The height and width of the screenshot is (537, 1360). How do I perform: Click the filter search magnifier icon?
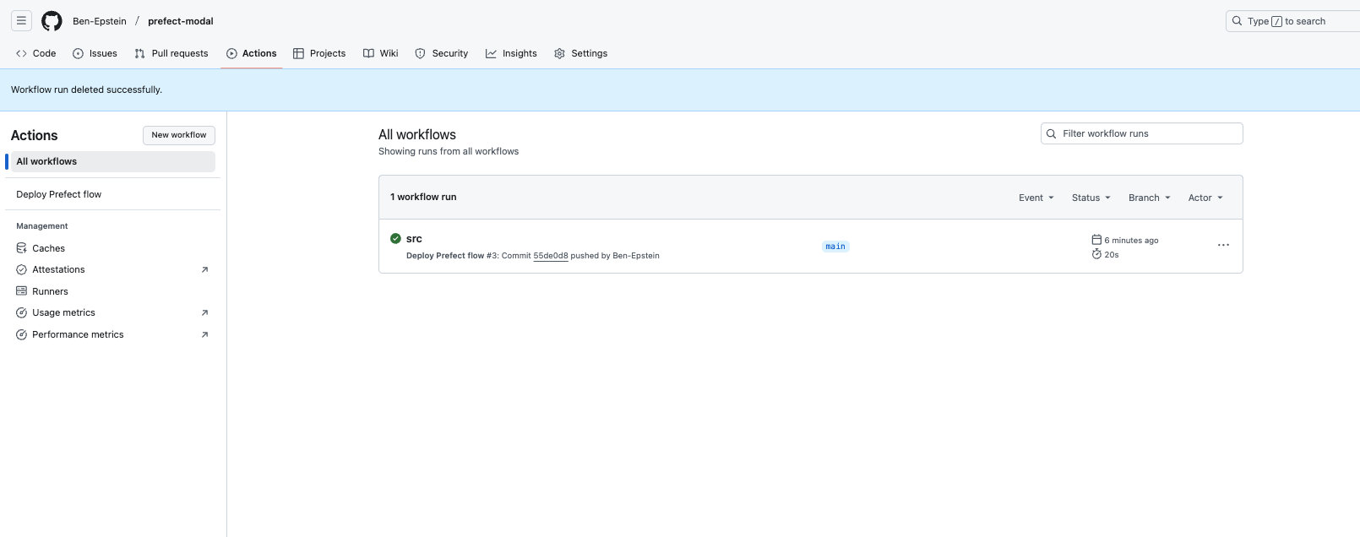(1052, 133)
